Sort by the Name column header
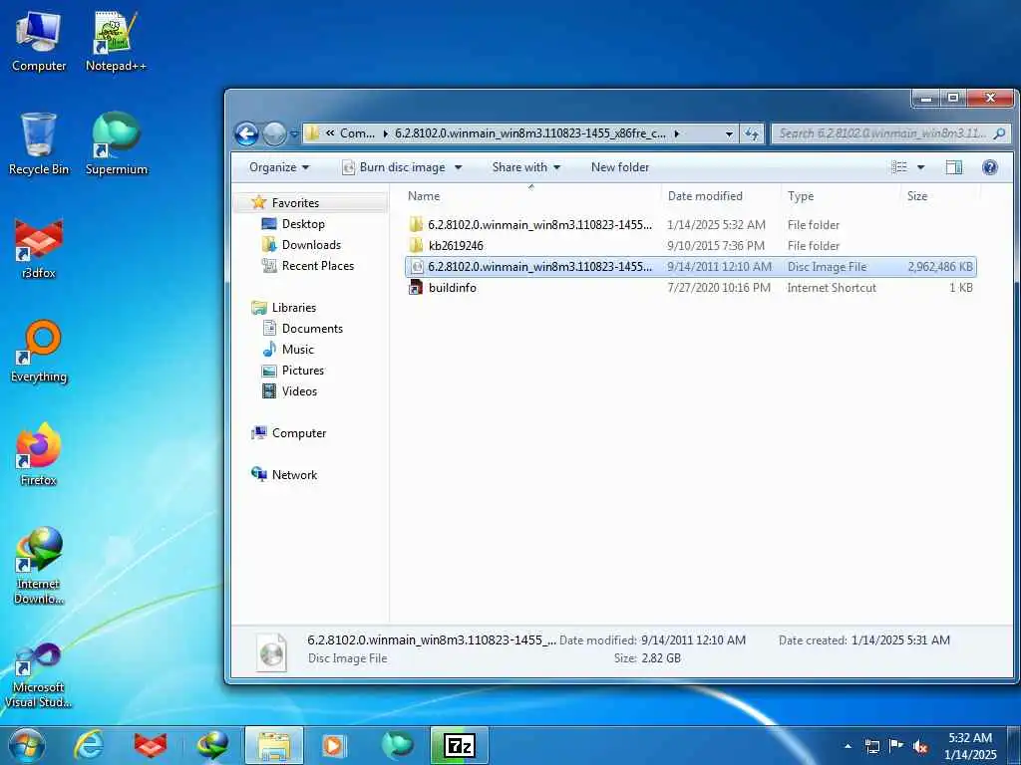Screen dimensions: 1021x765 click(x=532, y=196)
